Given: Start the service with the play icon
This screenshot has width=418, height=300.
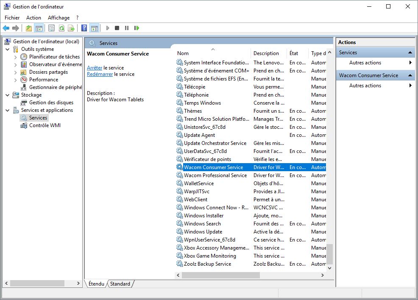Looking at the screenshot, I should pyautogui.click(x=107, y=28).
